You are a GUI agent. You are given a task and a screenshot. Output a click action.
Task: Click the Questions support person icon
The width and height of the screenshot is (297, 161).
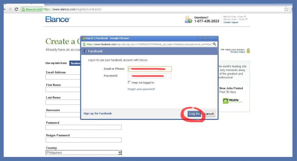188,19
